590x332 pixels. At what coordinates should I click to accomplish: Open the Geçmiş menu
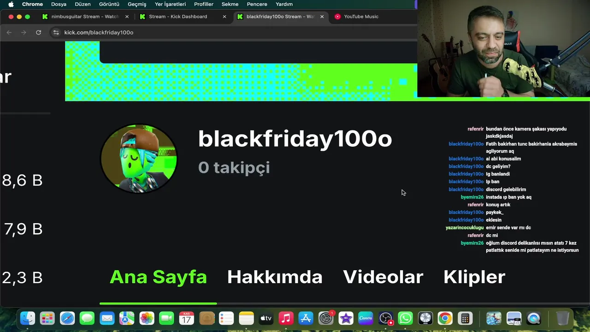coord(137,4)
